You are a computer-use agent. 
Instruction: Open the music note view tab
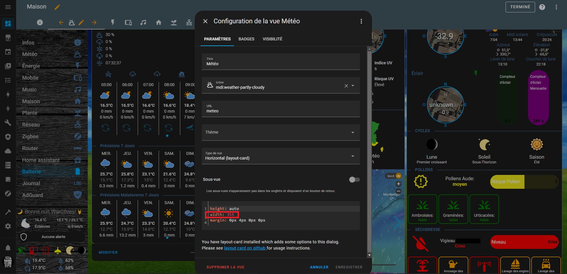pos(143,22)
